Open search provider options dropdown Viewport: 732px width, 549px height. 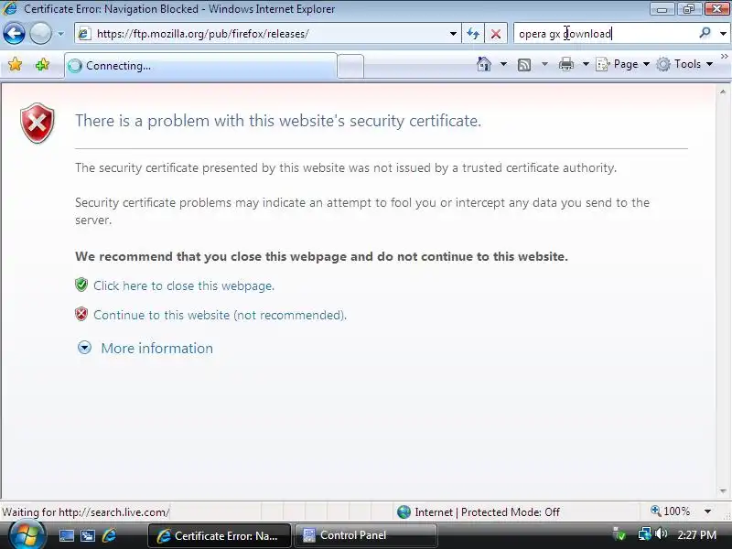click(723, 34)
